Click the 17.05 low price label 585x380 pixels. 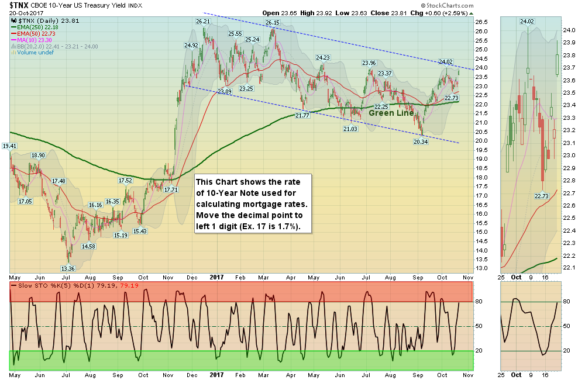point(25,201)
